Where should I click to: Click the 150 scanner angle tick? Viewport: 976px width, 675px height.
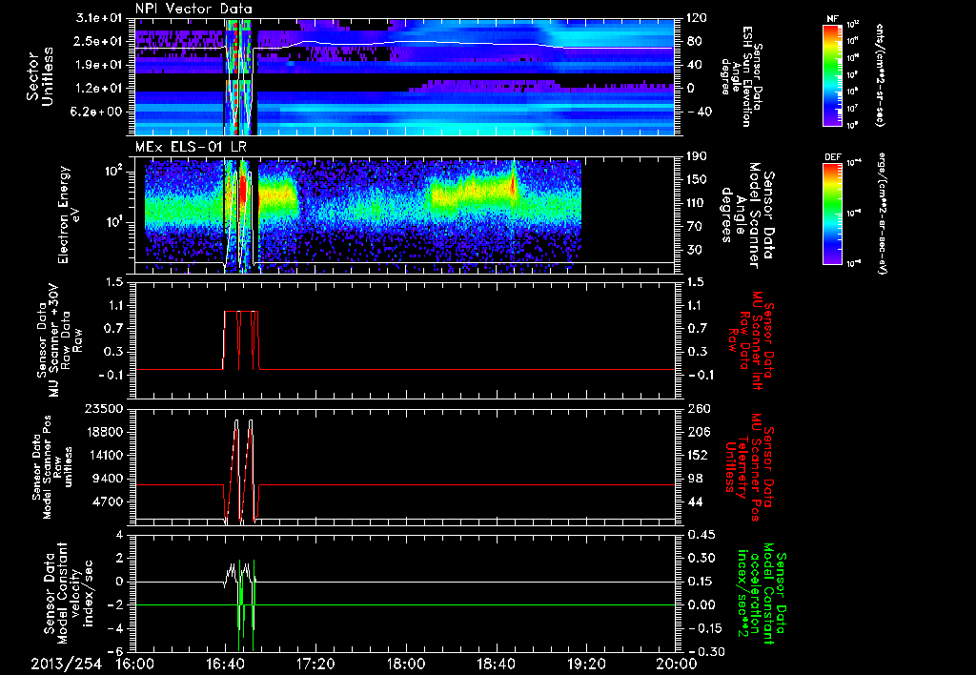[697, 179]
